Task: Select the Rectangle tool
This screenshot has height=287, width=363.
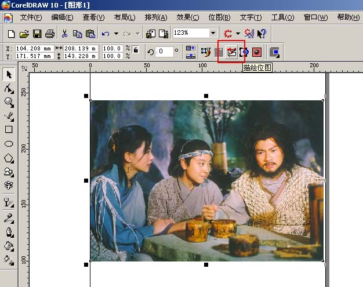Action: click(9, 130)
